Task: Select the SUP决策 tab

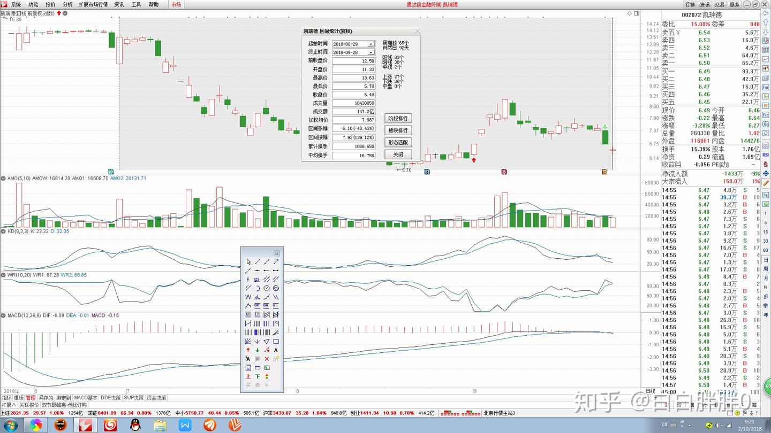Action: pyautogui.click(x=134, y=398)
